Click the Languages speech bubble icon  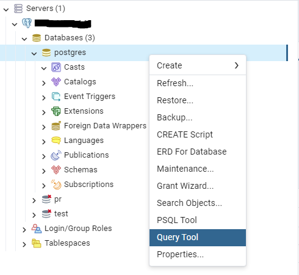(56, 141)
